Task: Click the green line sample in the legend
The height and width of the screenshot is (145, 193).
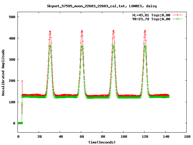Action: (x=177, y=19)
